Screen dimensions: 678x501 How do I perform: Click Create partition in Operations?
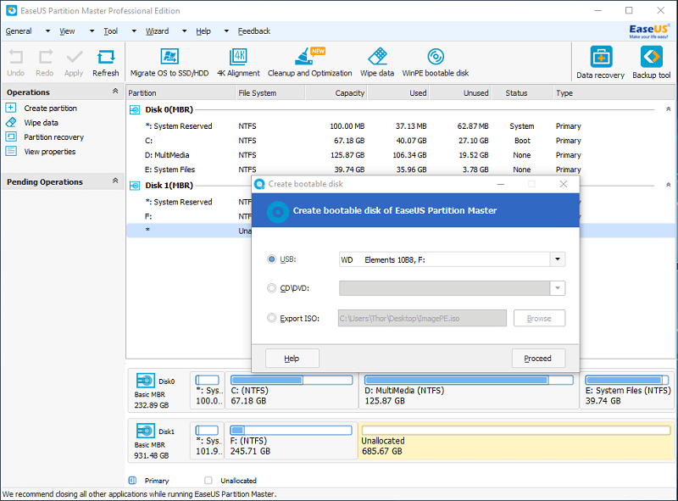tap(51, 109)
